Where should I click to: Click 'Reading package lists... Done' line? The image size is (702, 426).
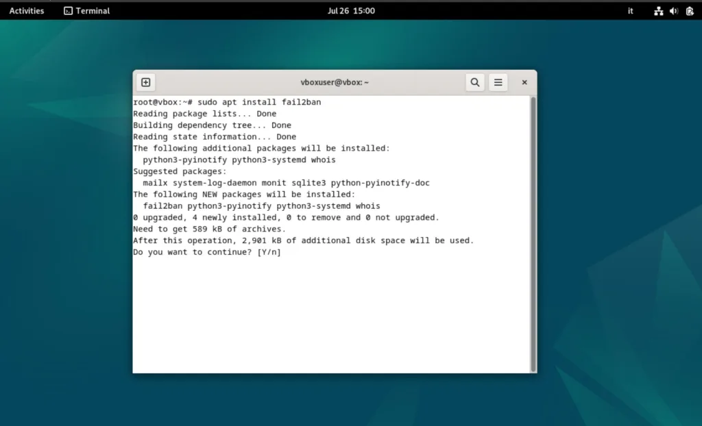point(204,114)
